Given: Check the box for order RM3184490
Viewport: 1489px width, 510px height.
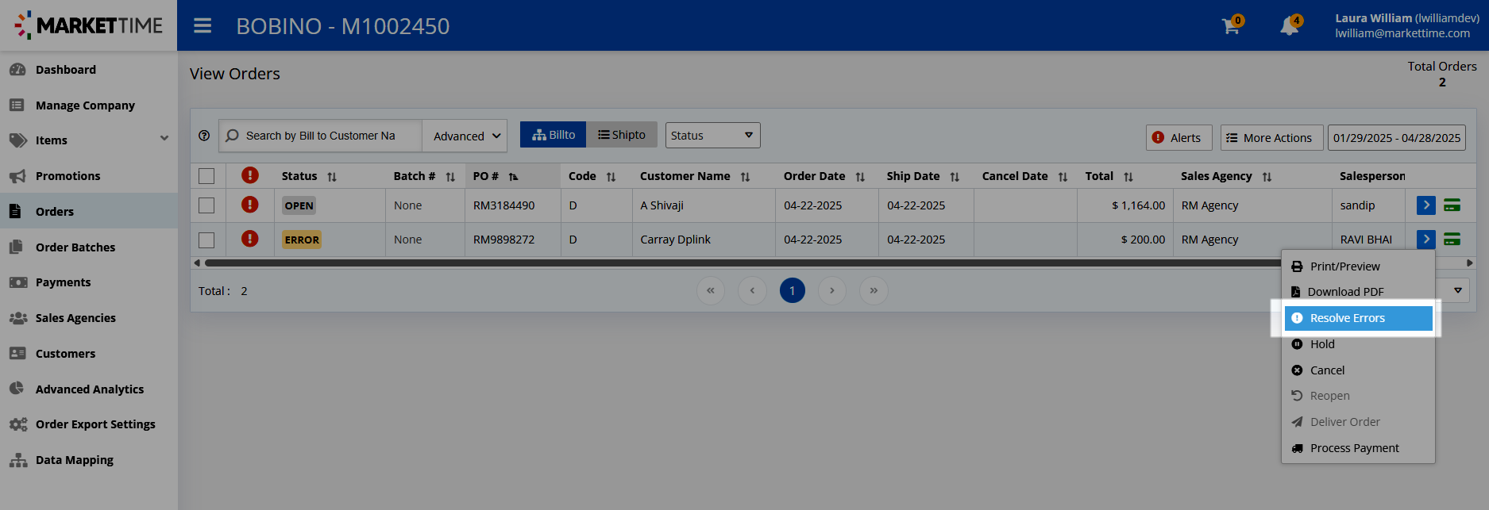Looking at the screenshot, I should click(x=206, y=205).
